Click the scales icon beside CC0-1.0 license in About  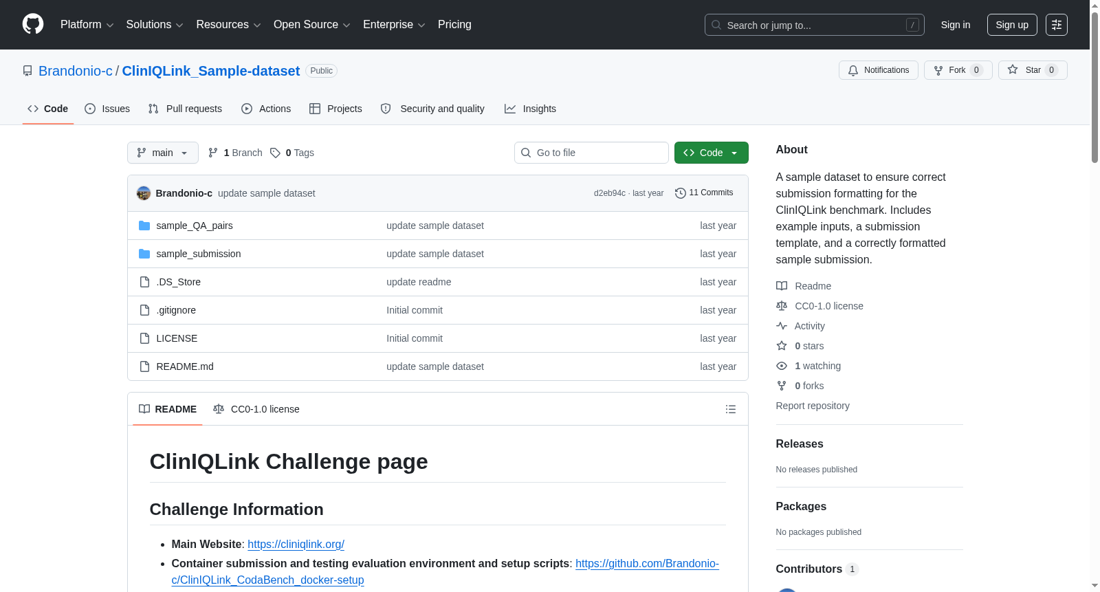(782, 306)
